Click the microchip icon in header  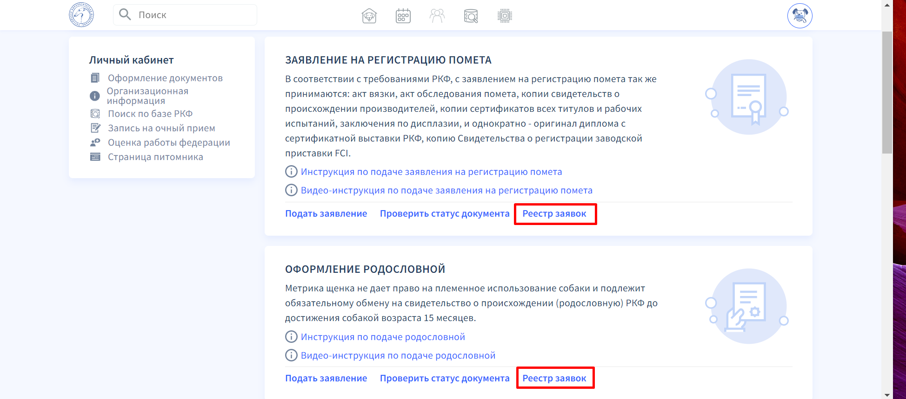click(505, 16)
